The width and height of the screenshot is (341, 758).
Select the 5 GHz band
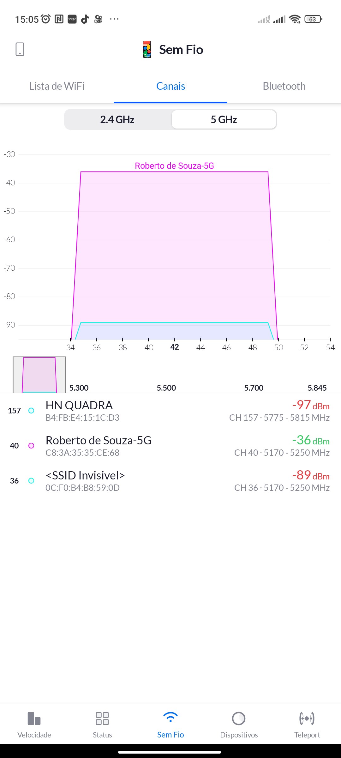[x=224, y=120]
